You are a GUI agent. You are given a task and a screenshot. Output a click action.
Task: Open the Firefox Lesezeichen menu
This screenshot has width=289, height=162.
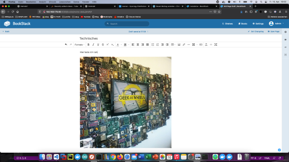65,2
